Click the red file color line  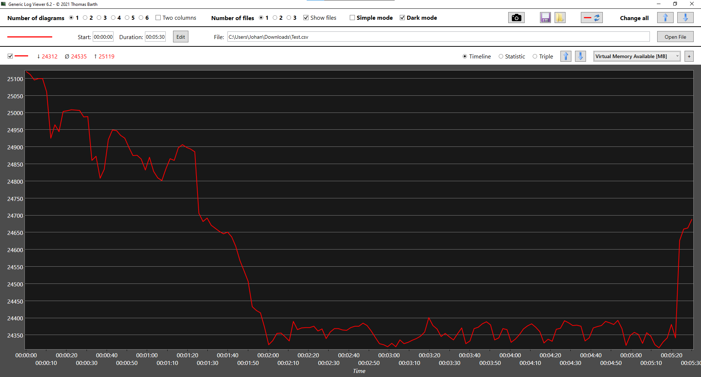pyautogui.click(x=30, y=37)
